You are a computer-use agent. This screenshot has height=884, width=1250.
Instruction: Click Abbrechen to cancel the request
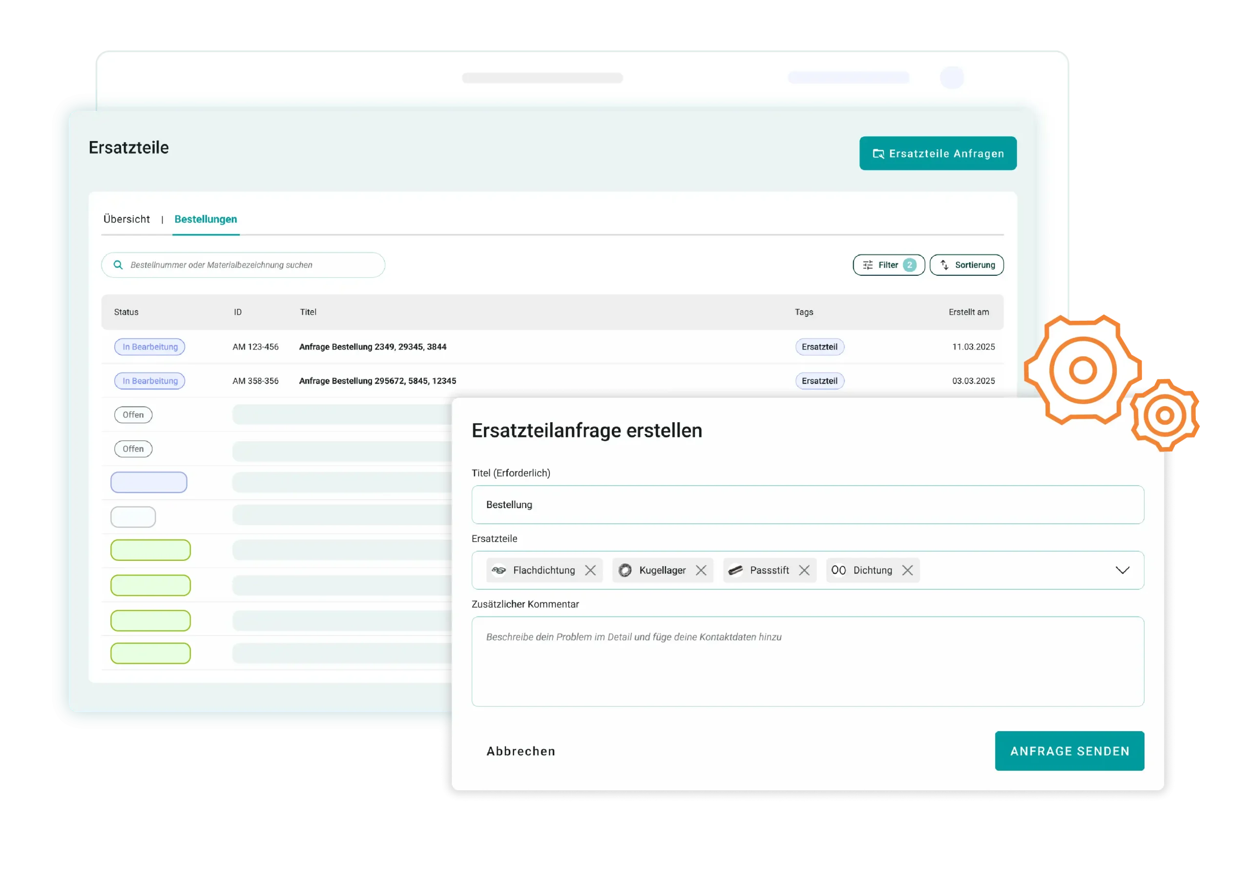[x=521, y=751]
